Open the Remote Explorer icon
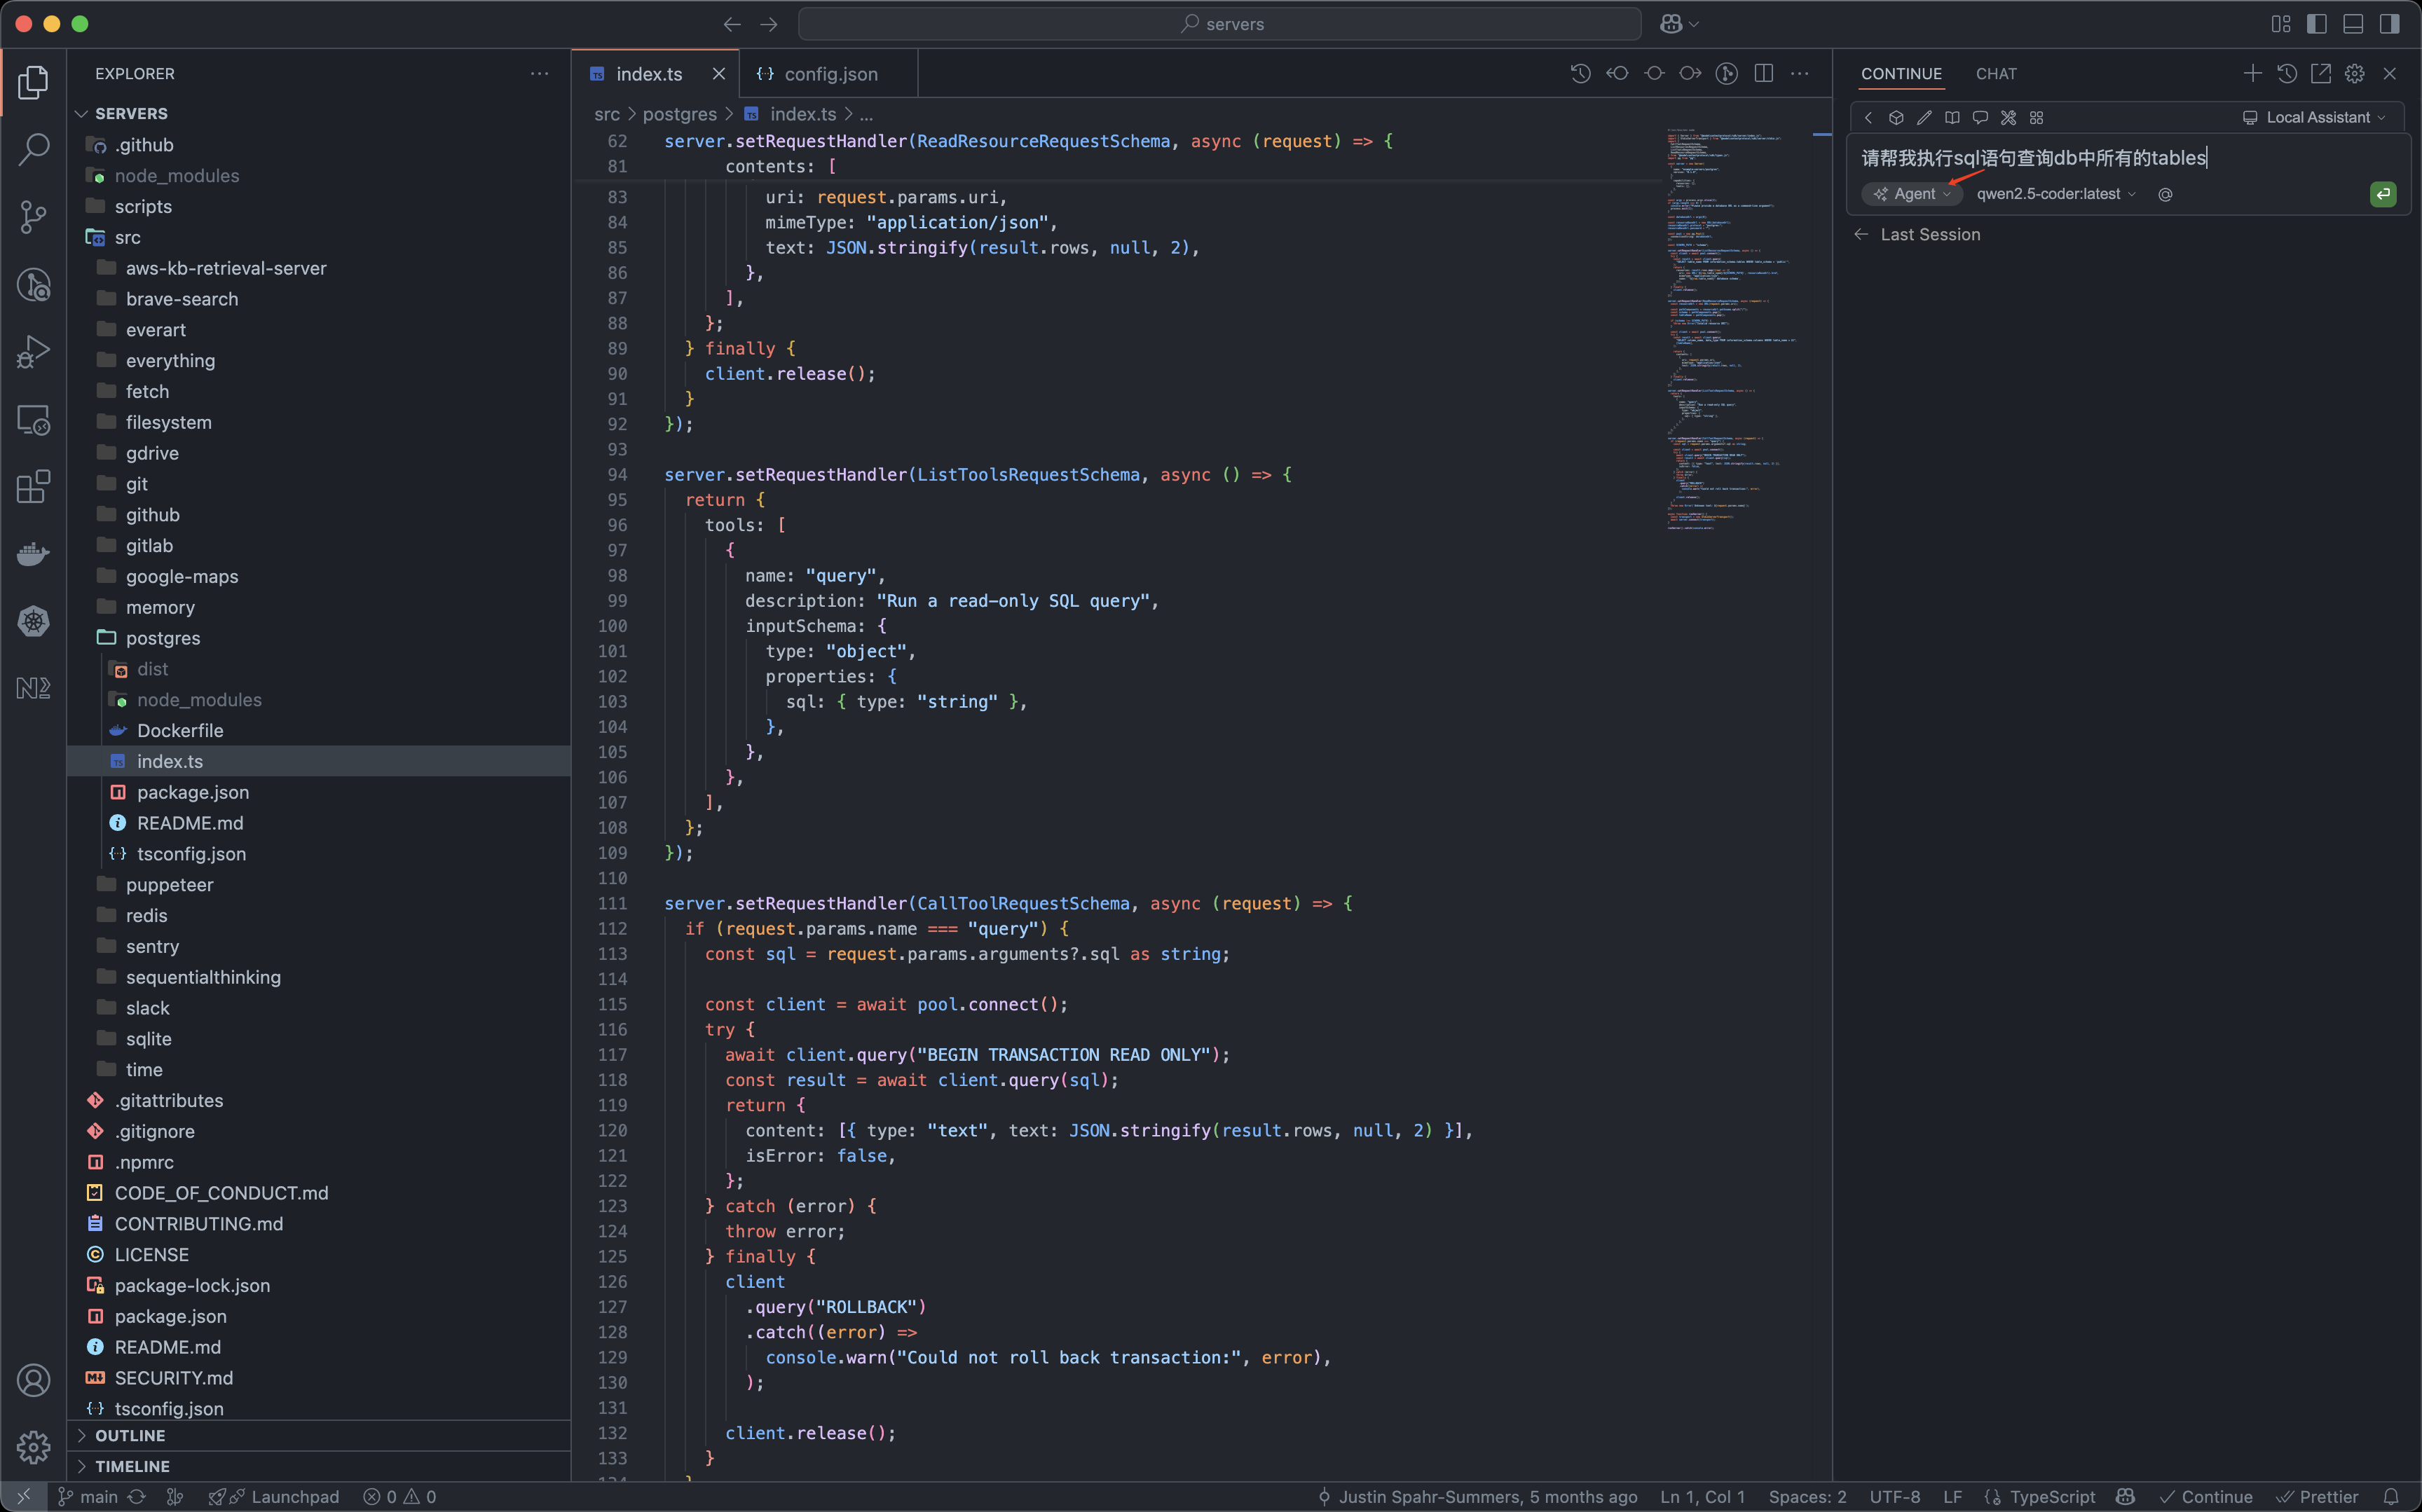Viewport: 2422px width, 1512px height. (33, 420)
